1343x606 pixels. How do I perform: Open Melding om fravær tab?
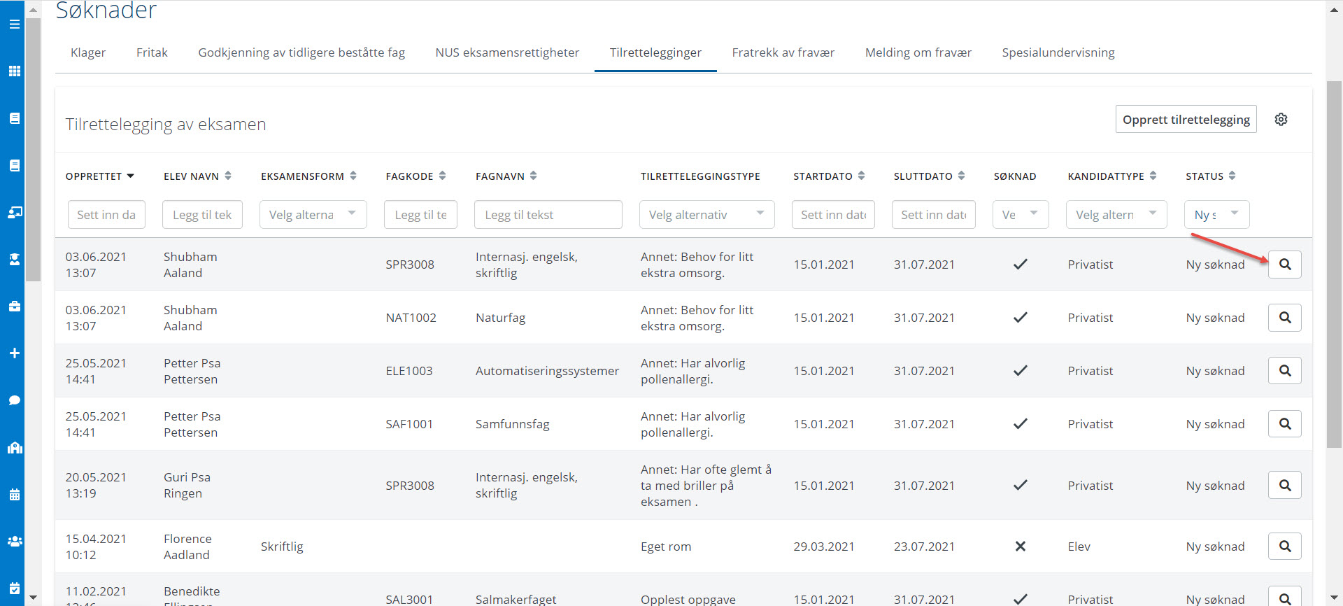pos(918,52)
